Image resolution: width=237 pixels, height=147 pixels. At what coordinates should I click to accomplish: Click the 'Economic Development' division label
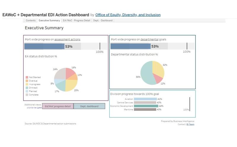(122, 106)
